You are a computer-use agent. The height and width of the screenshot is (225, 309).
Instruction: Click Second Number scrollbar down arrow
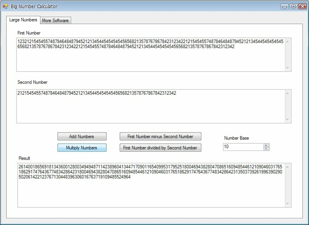(288, 120)
